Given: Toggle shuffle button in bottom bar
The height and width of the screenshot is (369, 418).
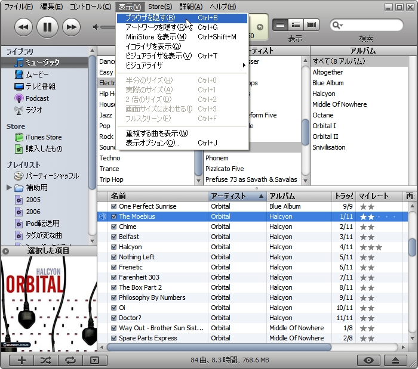Looking at the screenshot, I should click(x=46, y=361).
